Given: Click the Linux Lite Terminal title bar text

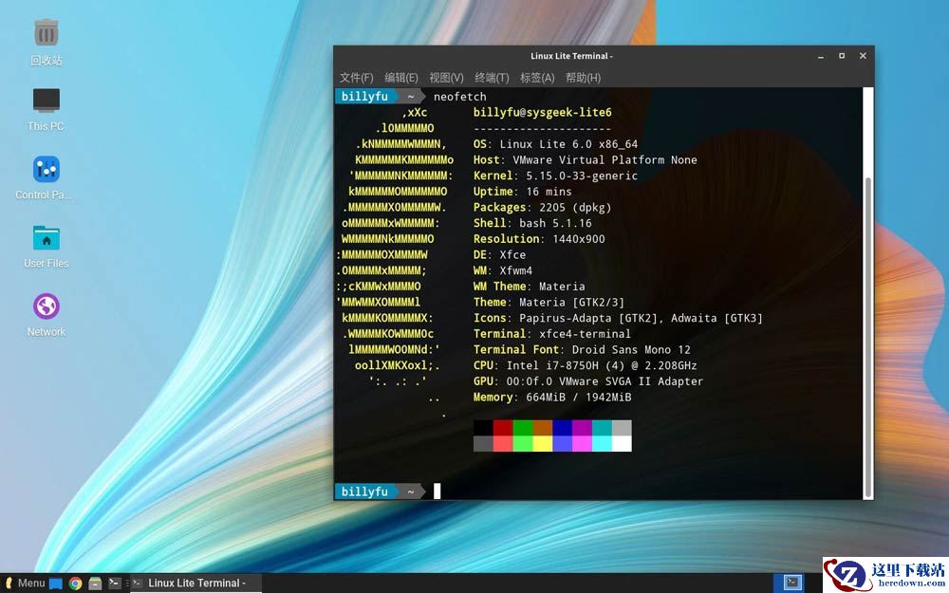Looking at the screenshot, I should [571, 56].
